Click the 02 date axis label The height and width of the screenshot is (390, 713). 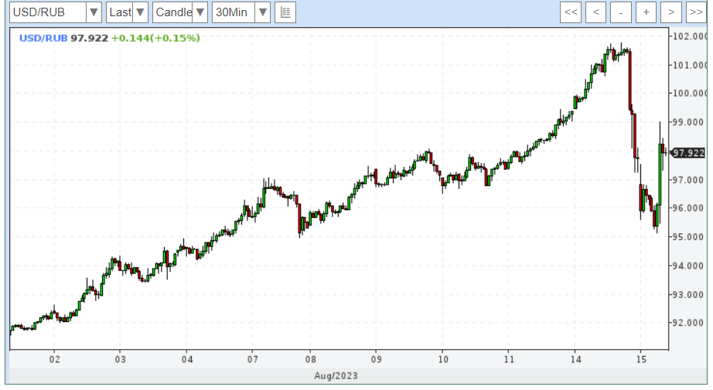coord(55,360)
